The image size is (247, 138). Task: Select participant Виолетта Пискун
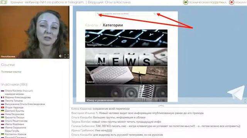coord(15,117)
